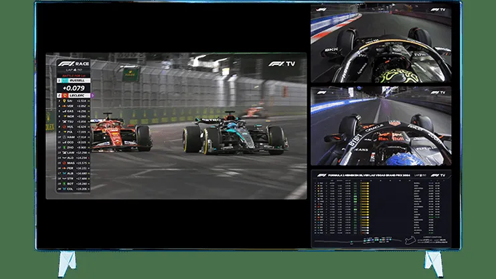Click the +0.079 gap value

click(x=74, y=88)
